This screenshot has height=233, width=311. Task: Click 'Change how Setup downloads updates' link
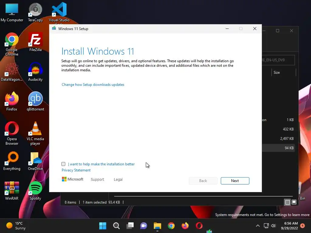pos(93,85)
